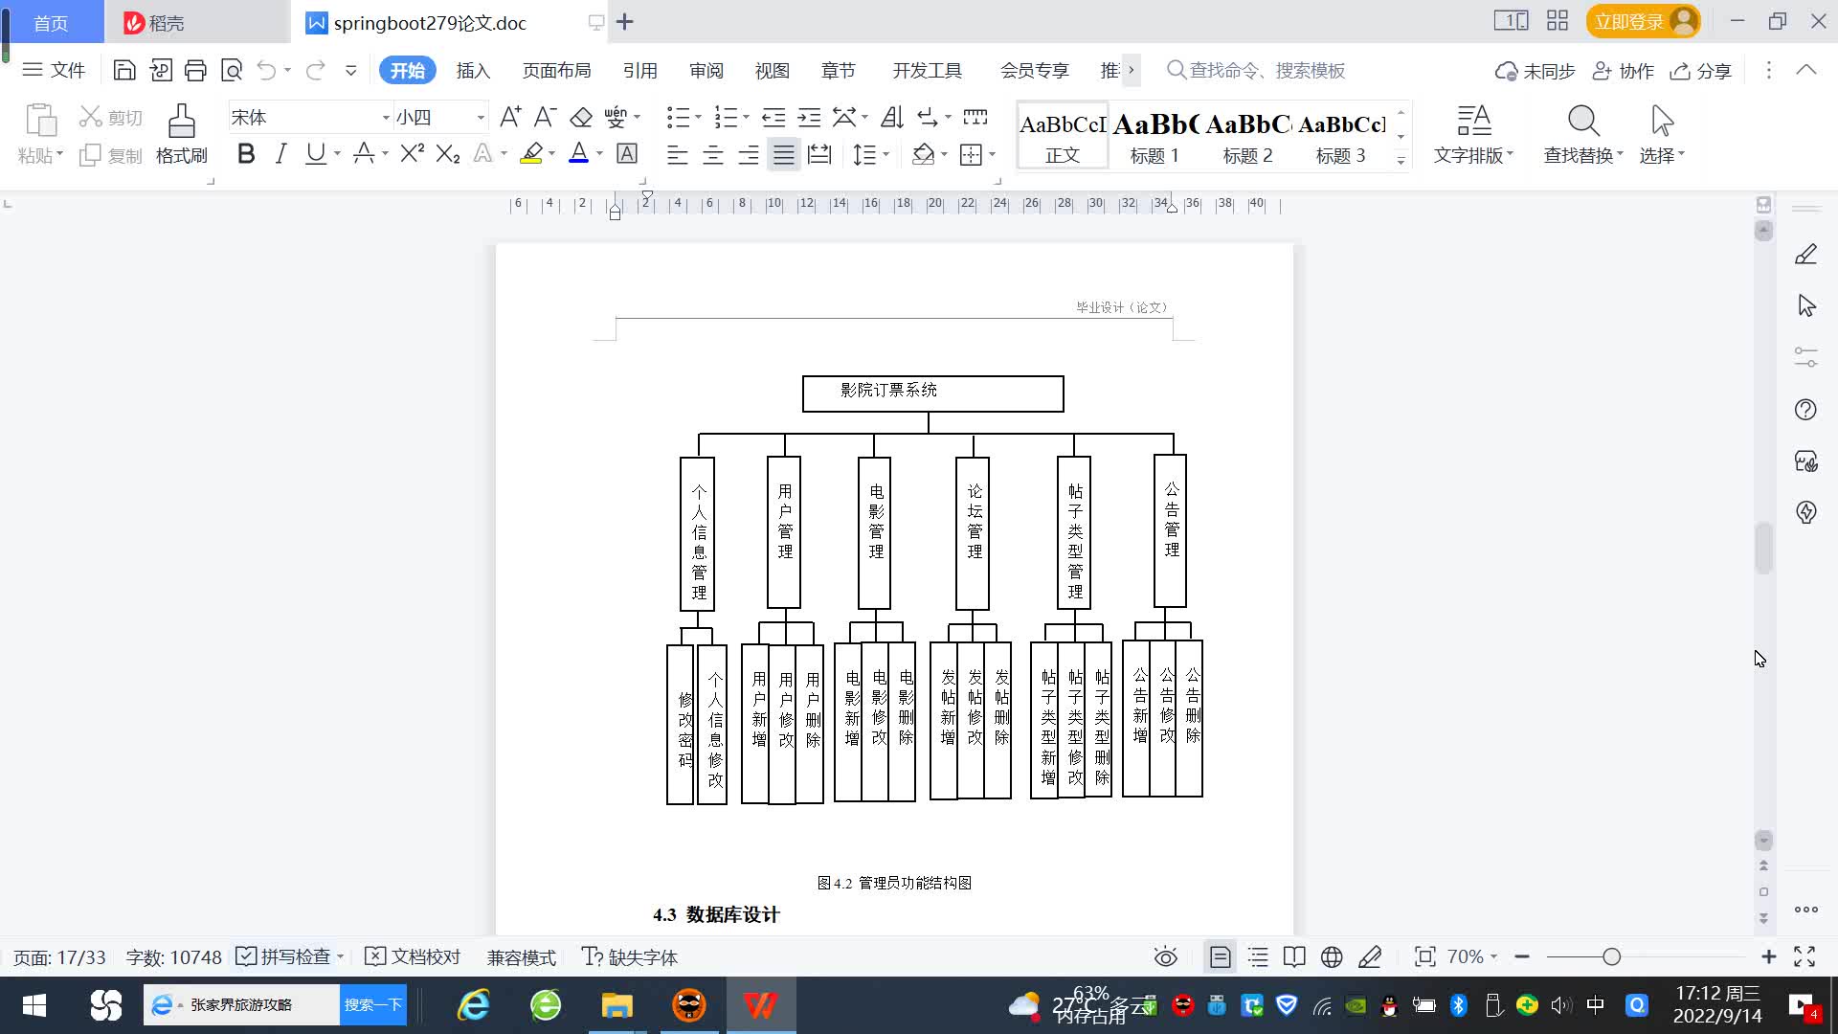Viewport: 1838px width, 1034px height.
Task: Switch to web layout view in status bar
Action: point(1332,957)
